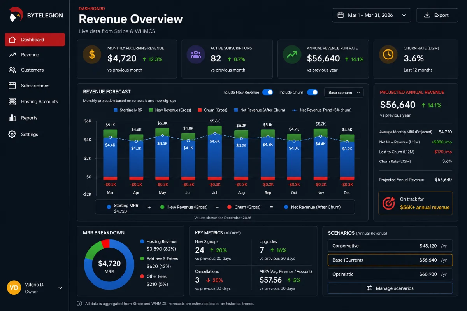Click the Net Revenue Trend dashed legend marker
Viewport: 467px width, 311px height.
[294, 110]
